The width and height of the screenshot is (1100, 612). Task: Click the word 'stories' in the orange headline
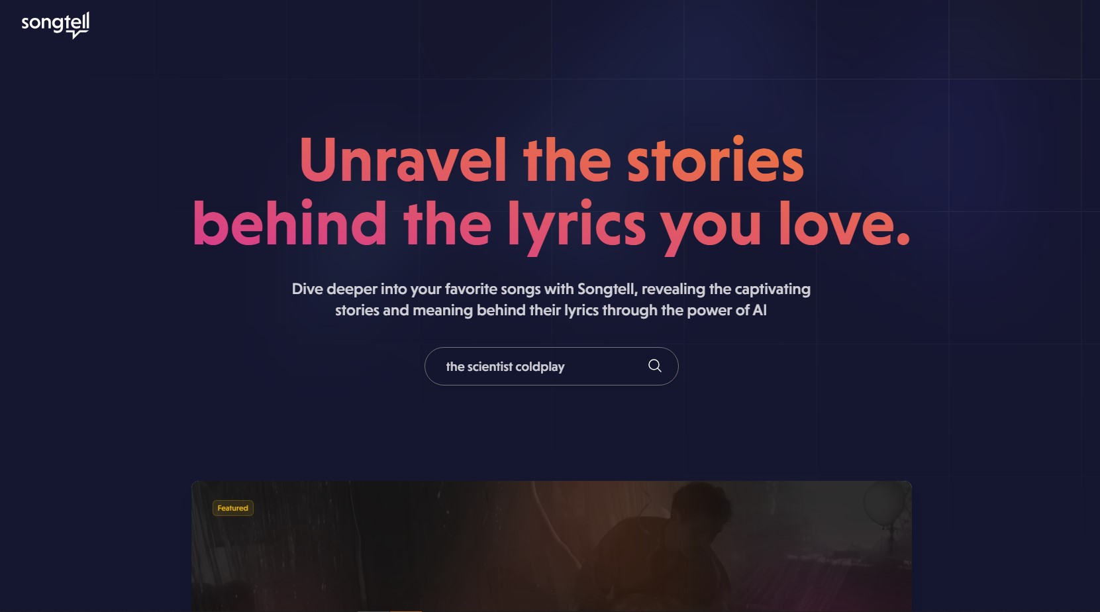pyautogui.click(x=715, y=160)
